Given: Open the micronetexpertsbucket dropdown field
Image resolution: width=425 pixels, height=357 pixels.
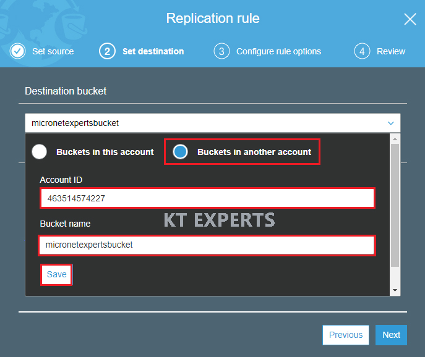Looking at the screenshot, I should pyautogui.click(x=213, y=123).
